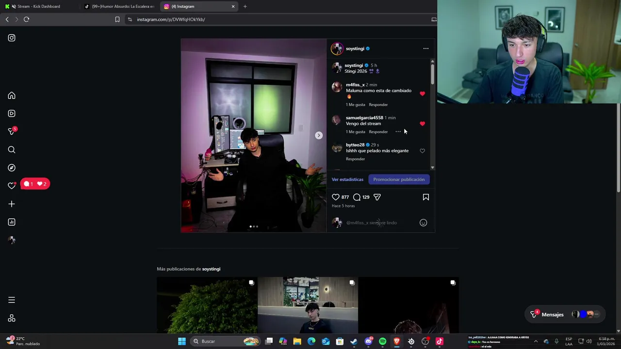Click the Windows taskbar search box

(x=226, y=341)
